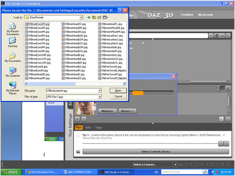
Task: Open the View Menu icon dropdown
Action: click(x=105, y=18)
